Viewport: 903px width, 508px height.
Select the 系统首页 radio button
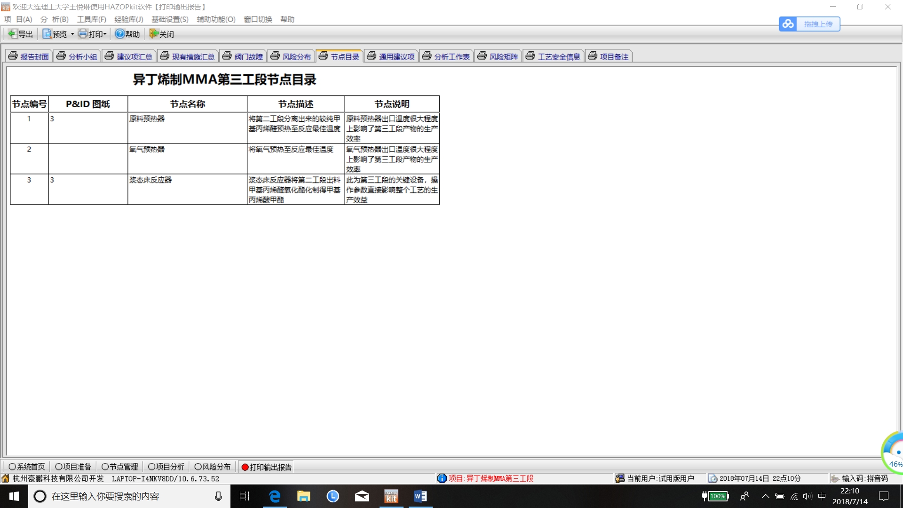(x=12, y=467)
